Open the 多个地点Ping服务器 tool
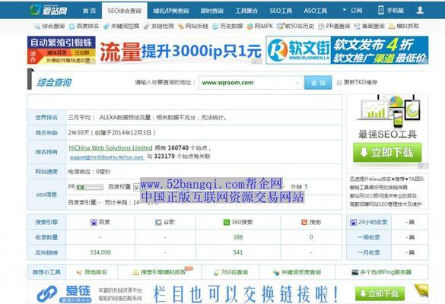 tap(381, 272)
